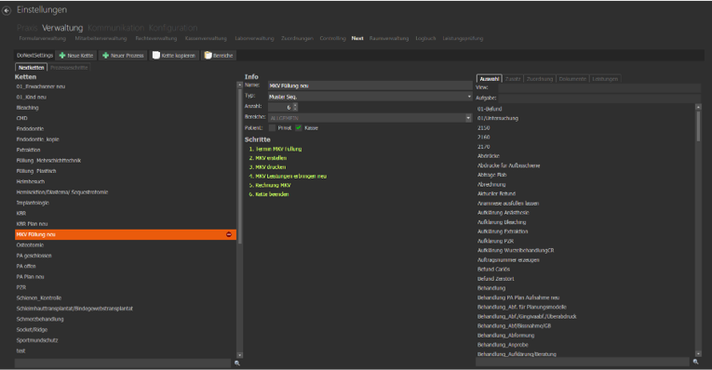Remove the MKV Füllung neu chain via red icon
The width and height of the screenshot is (712, 370).
[229, 234]
